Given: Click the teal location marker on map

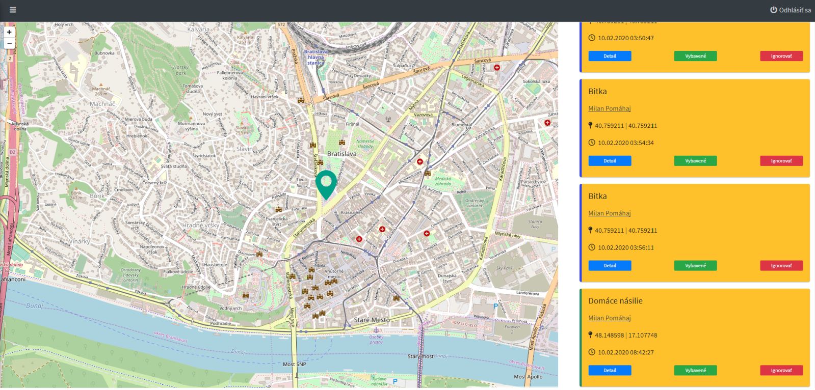Looking at the screenshot, I should (326, 185).
